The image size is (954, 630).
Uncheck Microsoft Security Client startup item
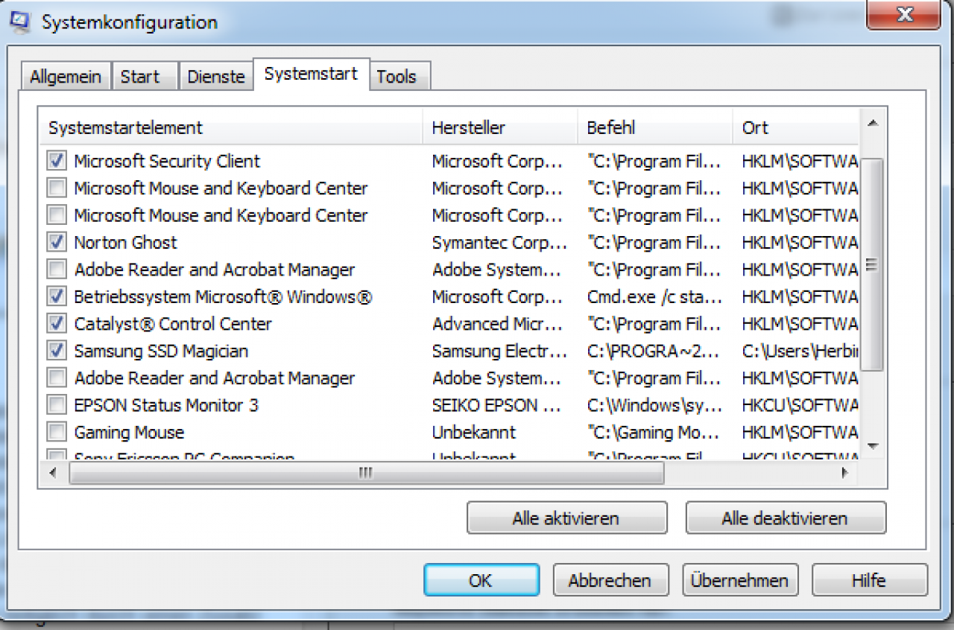tap(56, 161)
